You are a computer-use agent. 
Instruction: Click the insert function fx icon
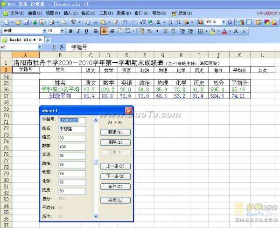pyautogui.click(x=61, y=47)
